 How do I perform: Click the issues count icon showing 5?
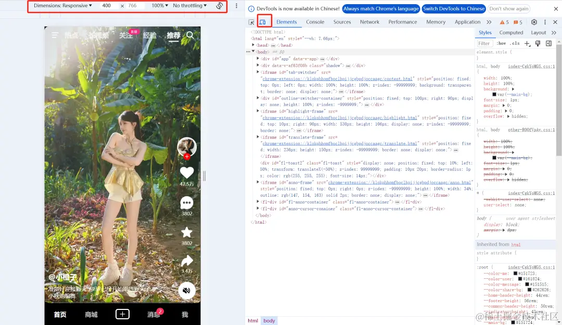tap(518, 22)
